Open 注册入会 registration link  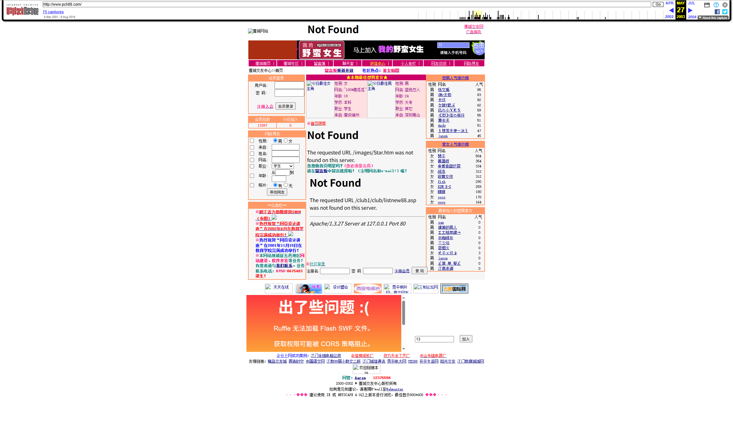coord(265,106)
